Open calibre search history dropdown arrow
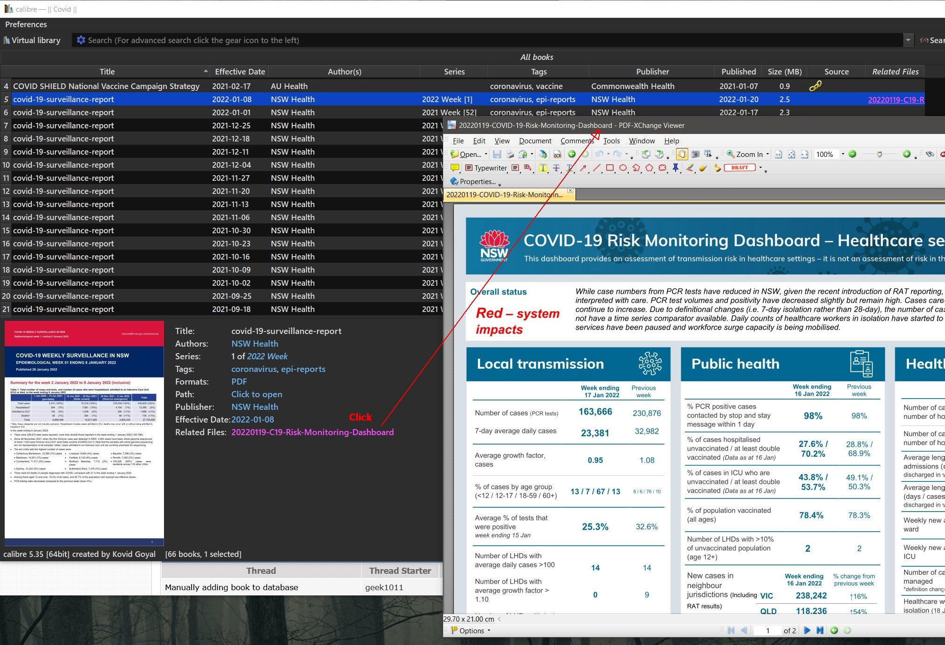Screen dimensions: 945x645 (x=908, y=40)
